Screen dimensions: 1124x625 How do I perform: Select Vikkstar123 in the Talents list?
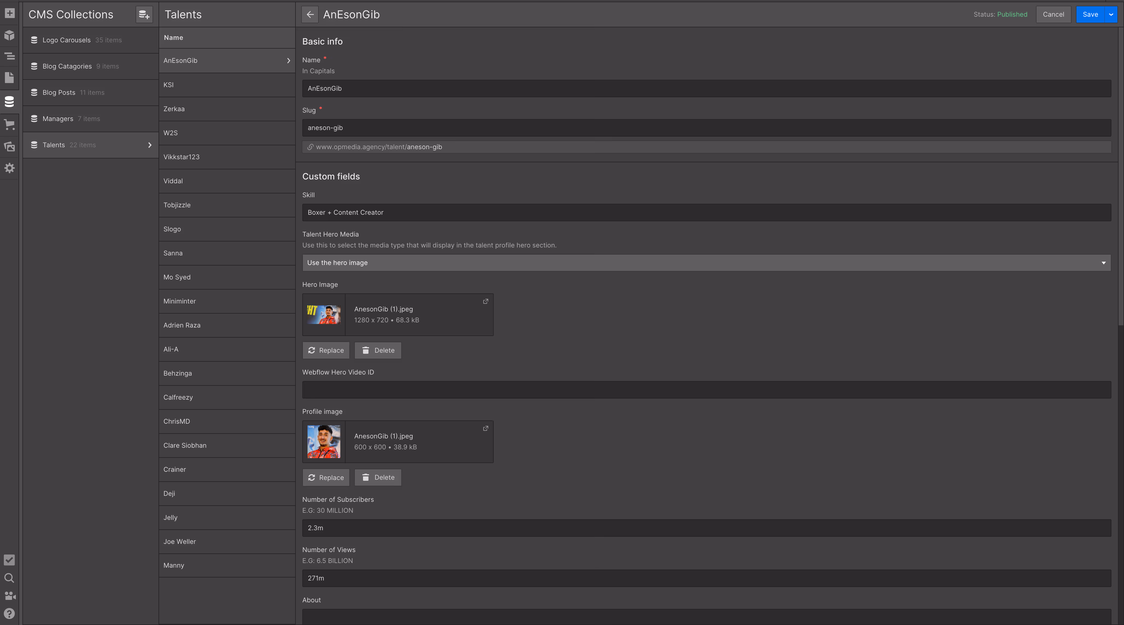coord(182,157)
